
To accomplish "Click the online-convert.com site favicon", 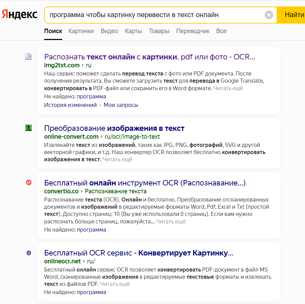I will click(x=28, y=128).
